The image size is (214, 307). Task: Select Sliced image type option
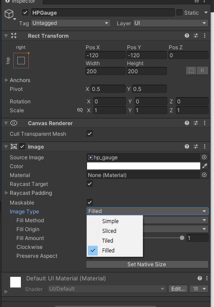click(115, 231)
